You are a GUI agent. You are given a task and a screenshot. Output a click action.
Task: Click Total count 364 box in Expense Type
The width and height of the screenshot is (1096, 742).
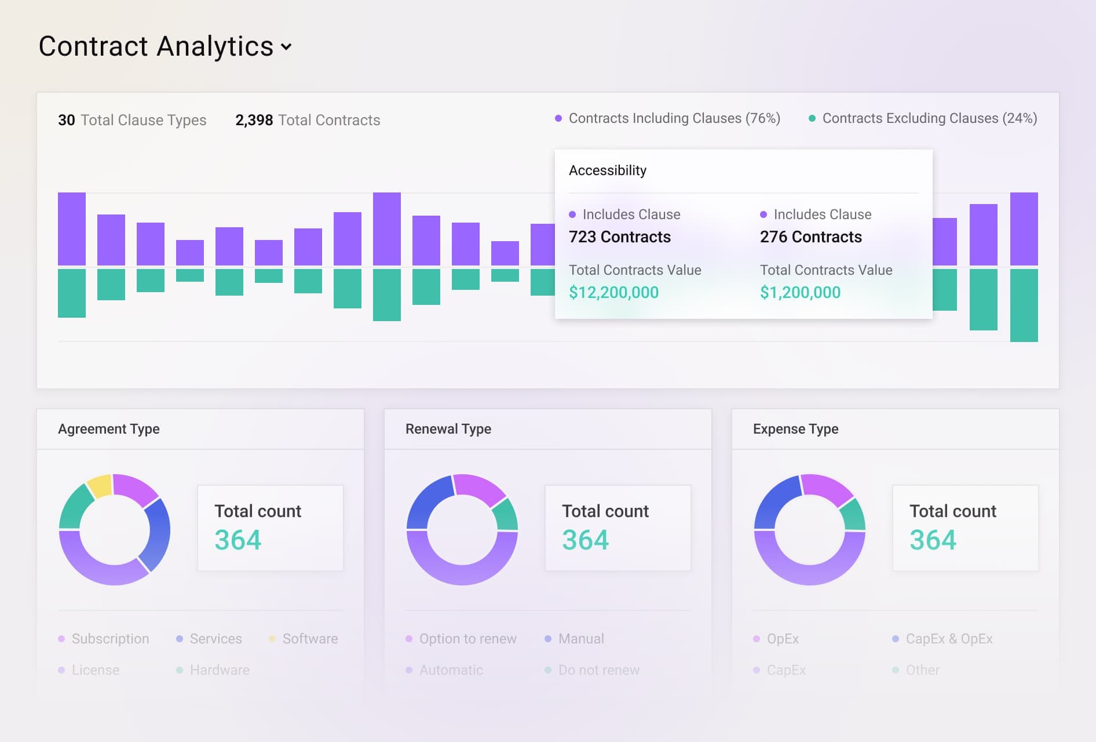[x=966, y=528]
